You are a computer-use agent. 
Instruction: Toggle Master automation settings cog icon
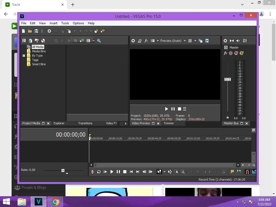[231, 53]
